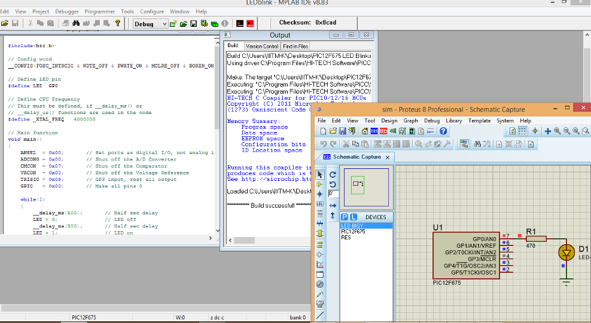The image size is (591, 323).
Task: Click the MPLAB save workspace icon
Action: tap(193, 24)
